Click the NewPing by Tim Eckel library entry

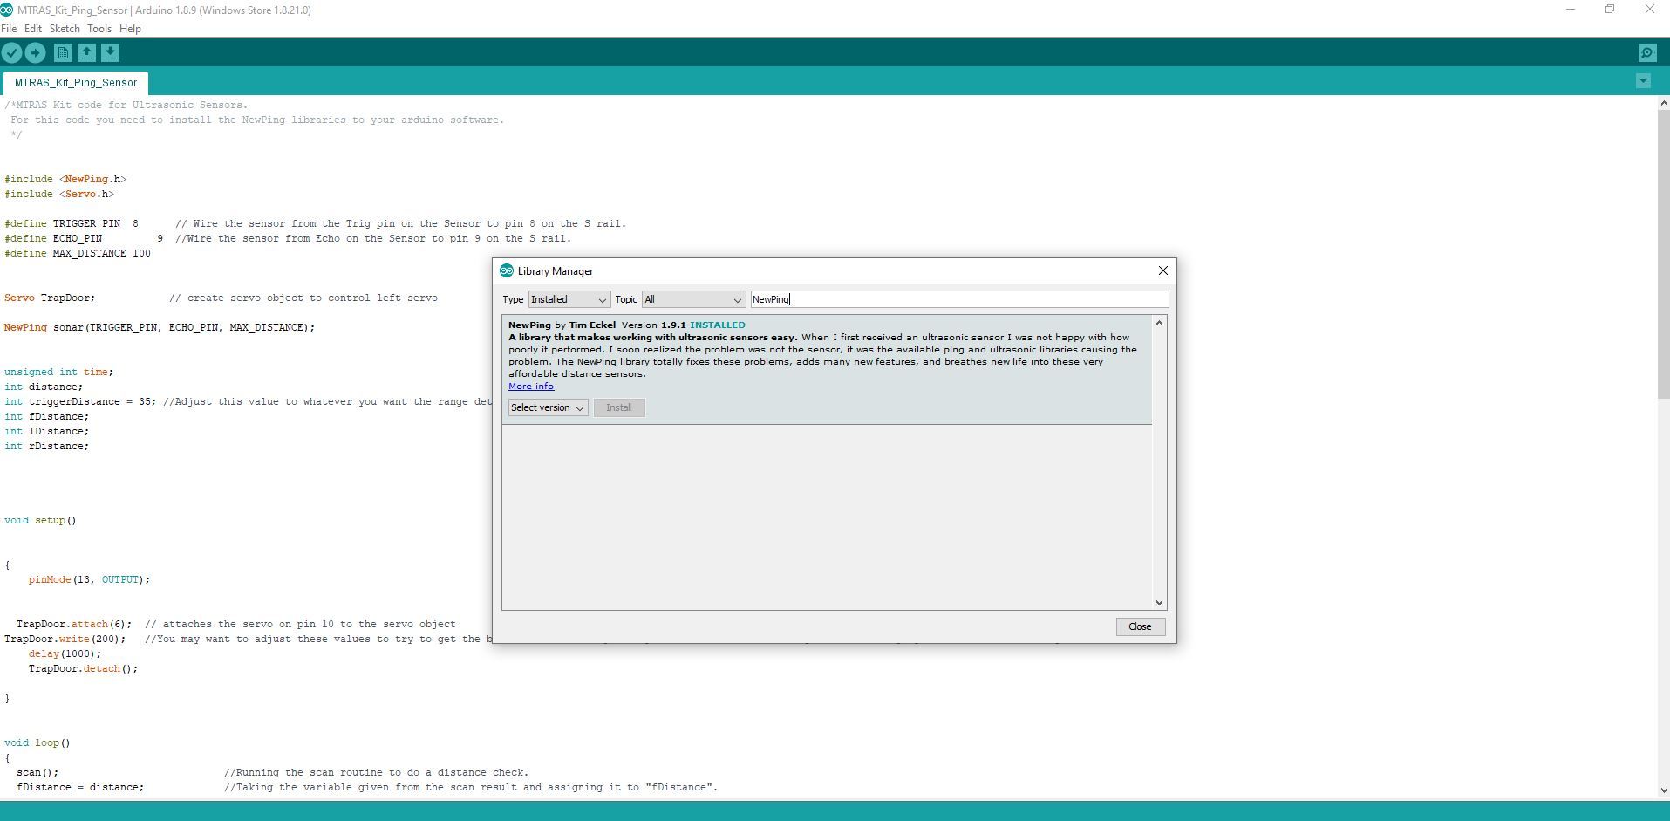point(827,370)
